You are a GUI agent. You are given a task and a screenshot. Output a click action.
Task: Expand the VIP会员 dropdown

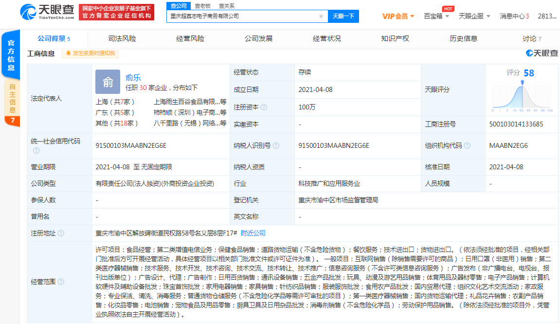398,16
